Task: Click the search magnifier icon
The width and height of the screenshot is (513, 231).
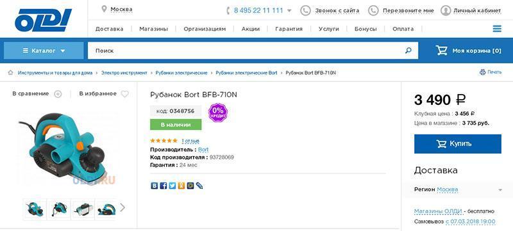Action: 408,51
